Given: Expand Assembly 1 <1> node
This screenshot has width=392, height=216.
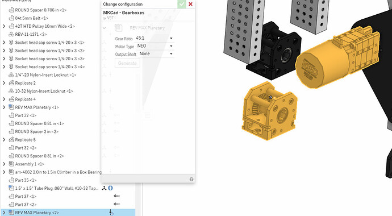Looking at the screenshot, I should click(4, 164).
